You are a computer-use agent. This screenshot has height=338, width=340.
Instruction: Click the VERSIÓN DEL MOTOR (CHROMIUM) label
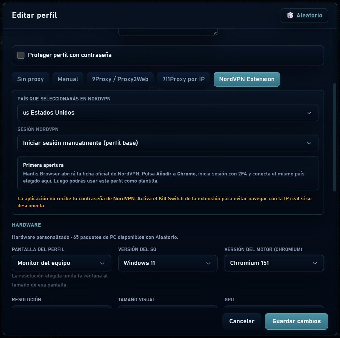pos(263,249)
